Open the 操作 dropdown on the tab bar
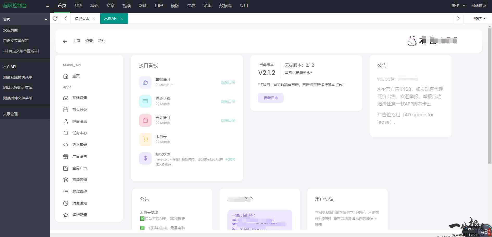 point(479,18)
